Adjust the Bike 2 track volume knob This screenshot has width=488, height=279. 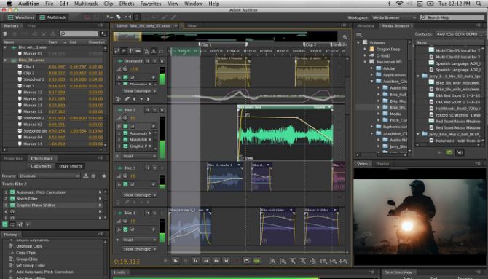pyautogui.click(x=125, y=118)
